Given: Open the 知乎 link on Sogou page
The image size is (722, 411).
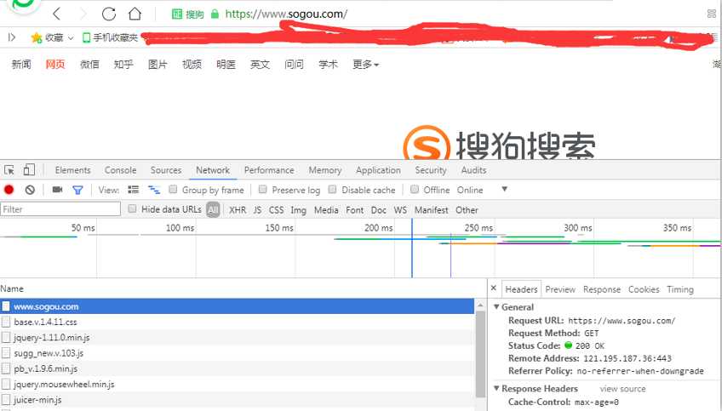Looking at the screenshot, I should click(x=123, y=65).
